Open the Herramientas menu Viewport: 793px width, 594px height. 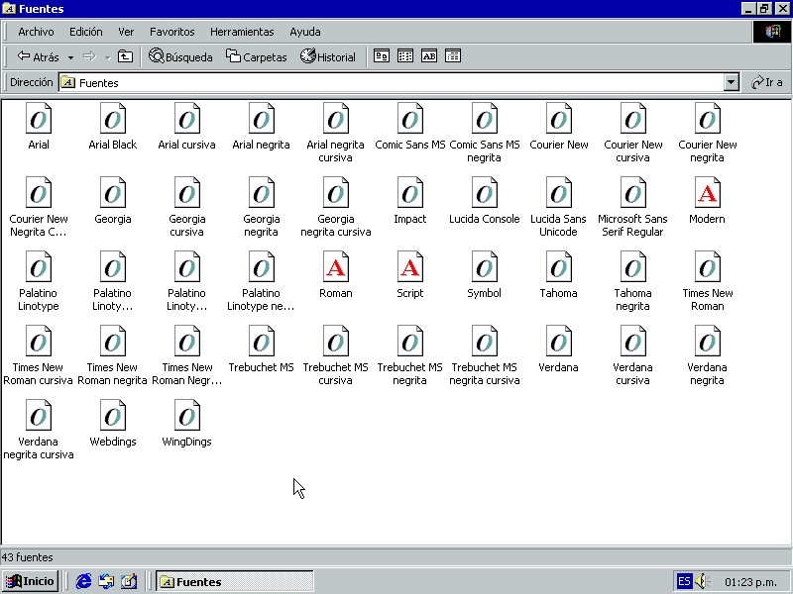point(242,32)
